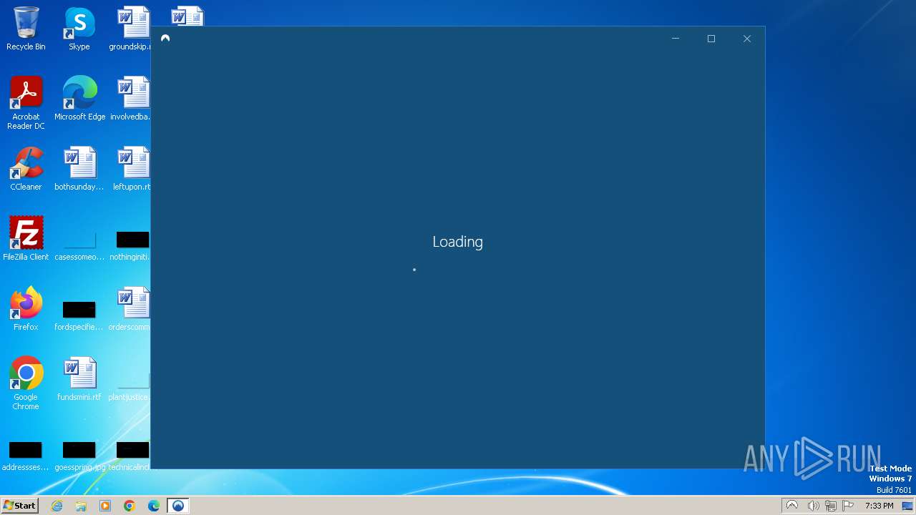Maximize the loading window
Screen dimensions: 916x515
[x=711, y=39]
